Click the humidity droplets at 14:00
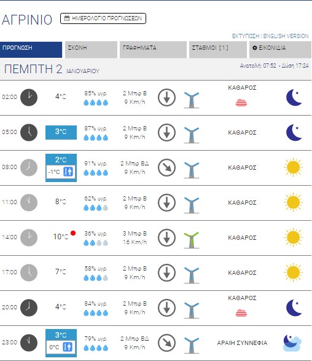Screen dimensions: 312x361 click(x=96, y=243)
